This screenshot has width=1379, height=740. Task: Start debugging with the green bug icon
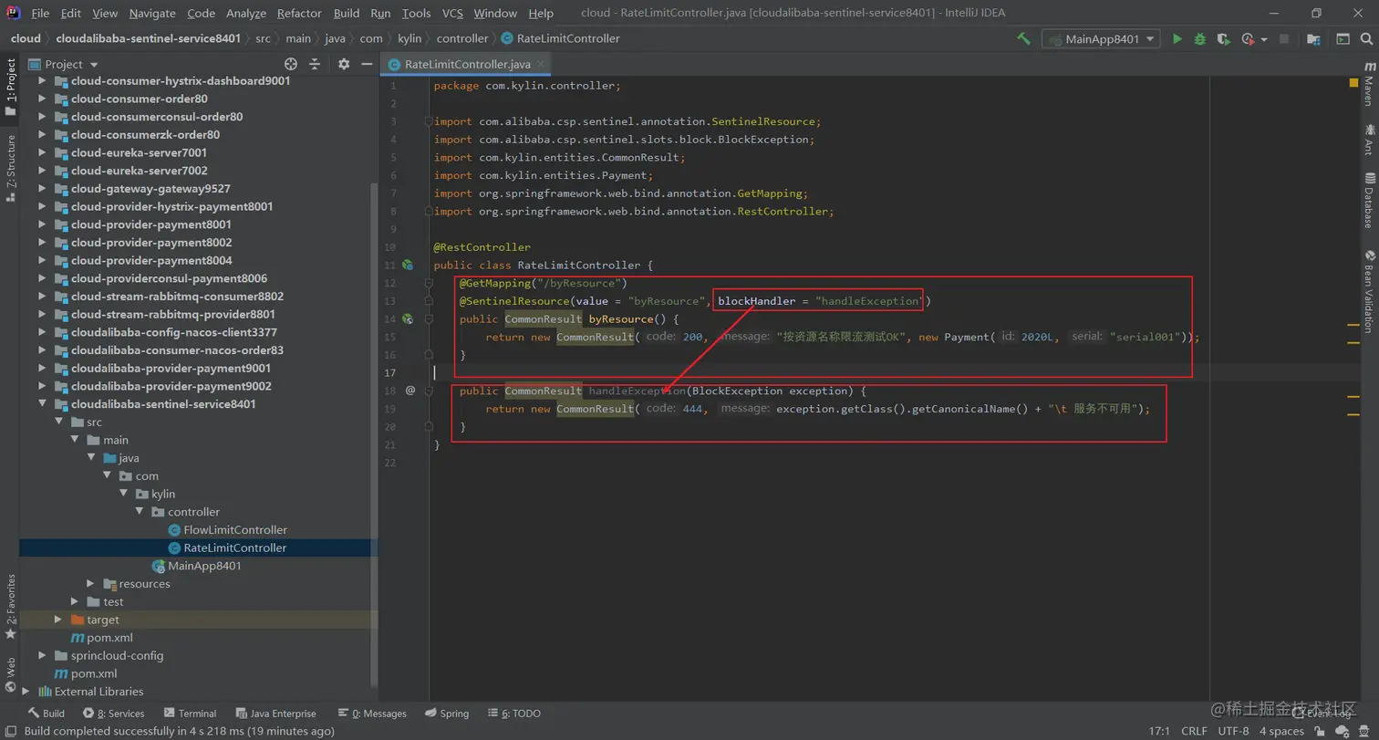coord(1200,38)
